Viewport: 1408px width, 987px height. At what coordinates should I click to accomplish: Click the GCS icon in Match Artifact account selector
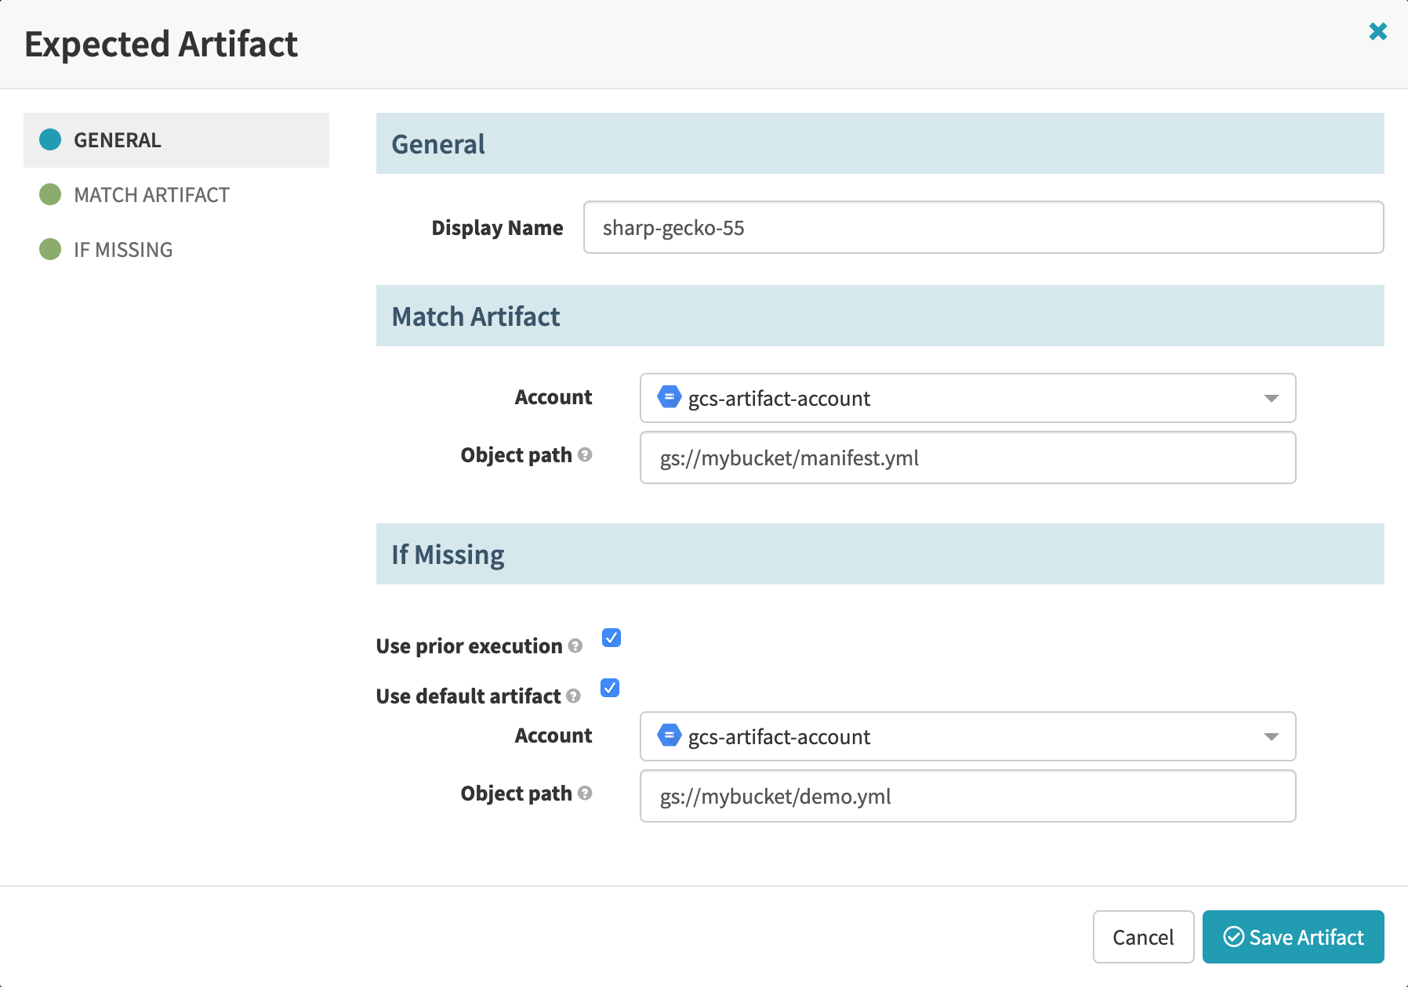[x=670, y=398]
